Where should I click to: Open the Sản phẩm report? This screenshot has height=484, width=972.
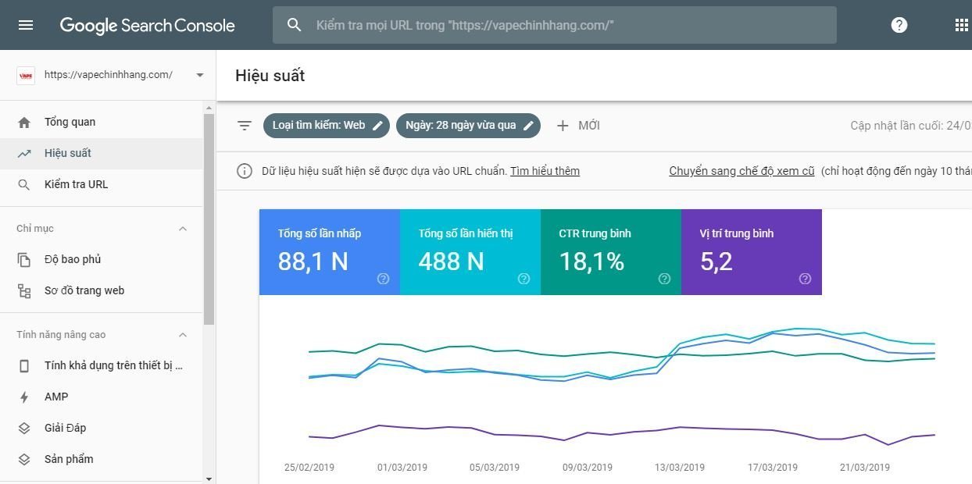pyautogui.click(x=101, y=459)
